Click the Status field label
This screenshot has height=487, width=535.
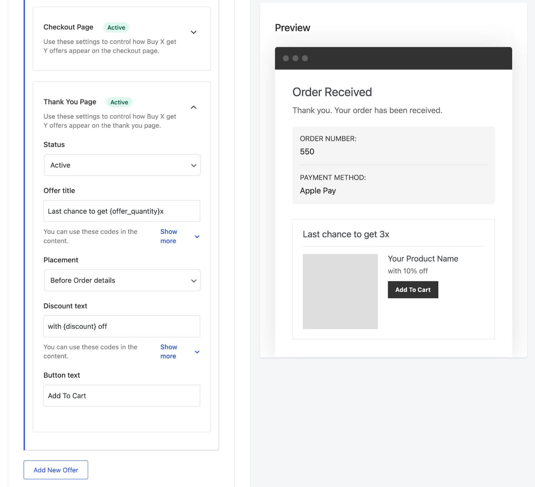coord(54,145)
